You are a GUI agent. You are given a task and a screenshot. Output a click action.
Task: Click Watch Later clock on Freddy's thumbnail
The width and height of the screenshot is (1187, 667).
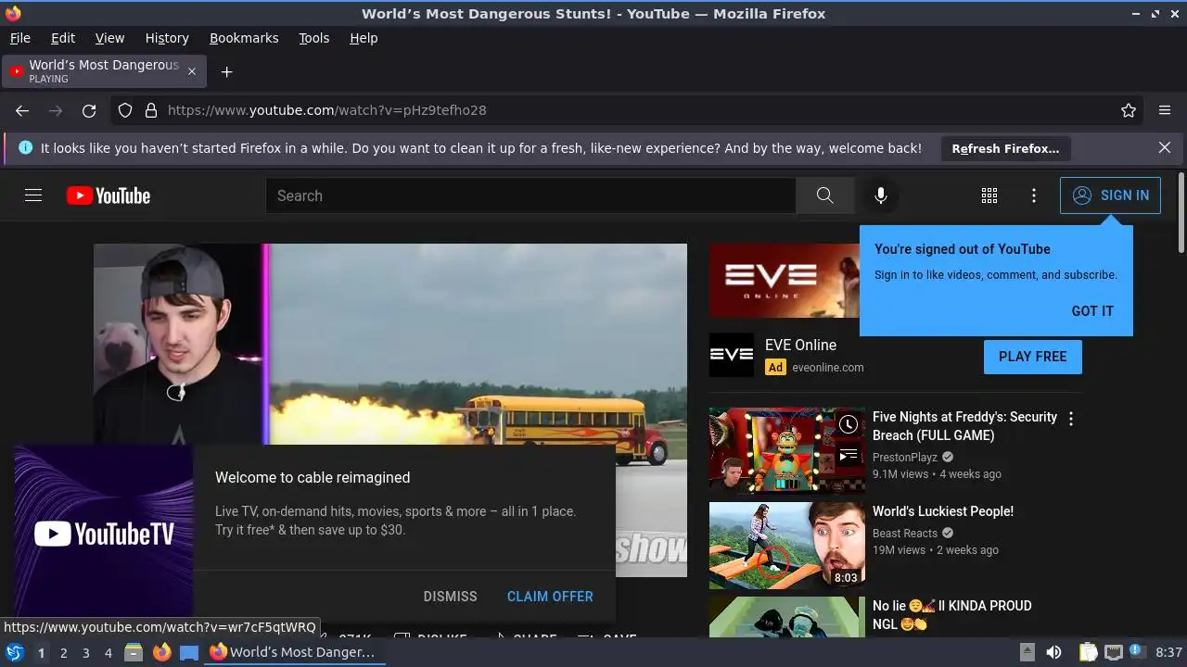coord(849,424)
